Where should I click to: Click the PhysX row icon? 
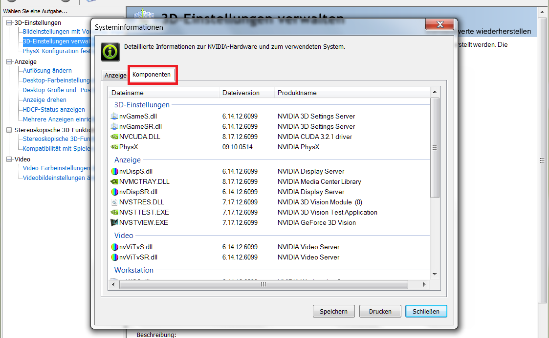[x=114, y=147]
